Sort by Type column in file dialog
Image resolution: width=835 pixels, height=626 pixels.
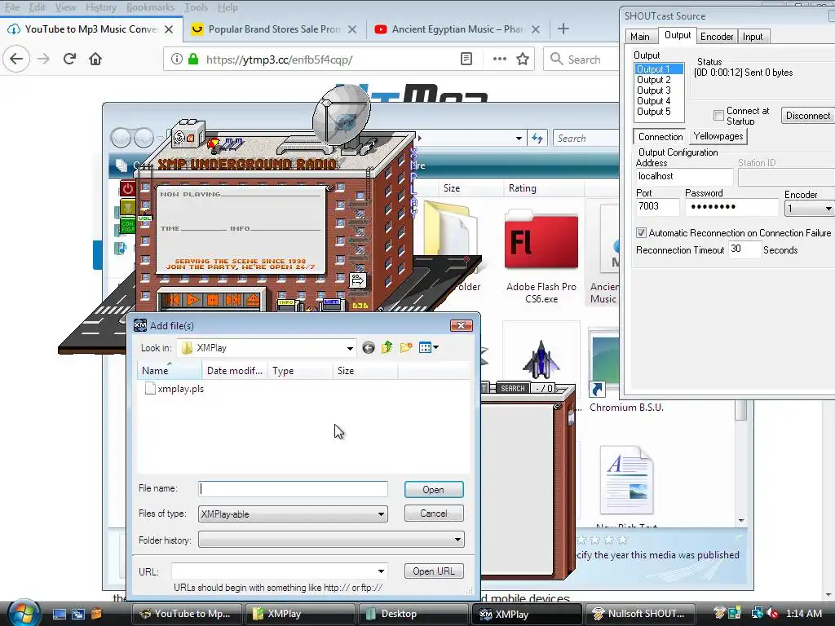click(x=300, y=371)
